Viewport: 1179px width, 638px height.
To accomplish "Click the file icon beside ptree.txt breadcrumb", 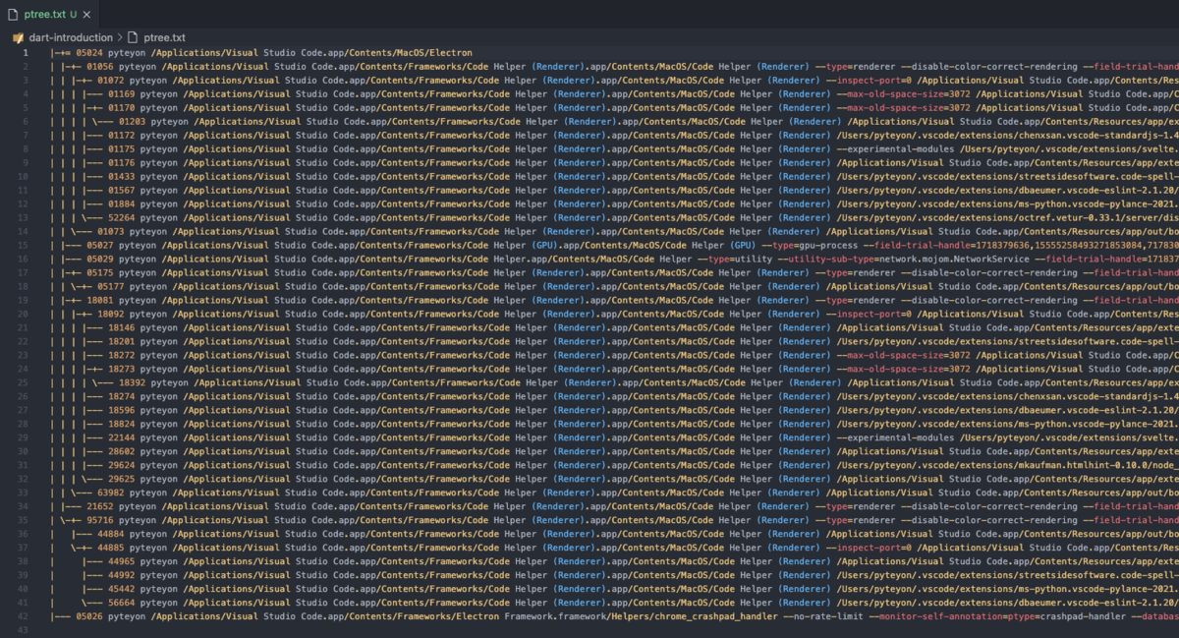I will point(134,37).
